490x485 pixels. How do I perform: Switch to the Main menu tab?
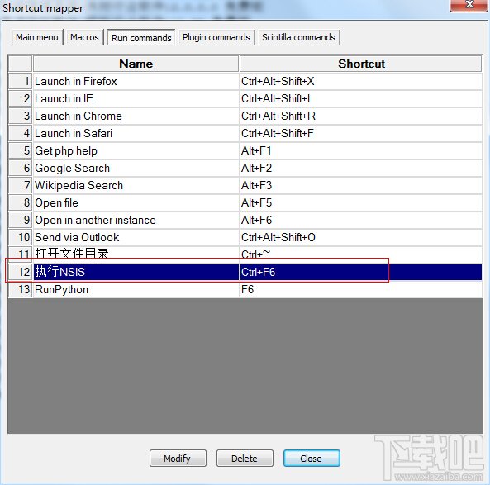37,37
